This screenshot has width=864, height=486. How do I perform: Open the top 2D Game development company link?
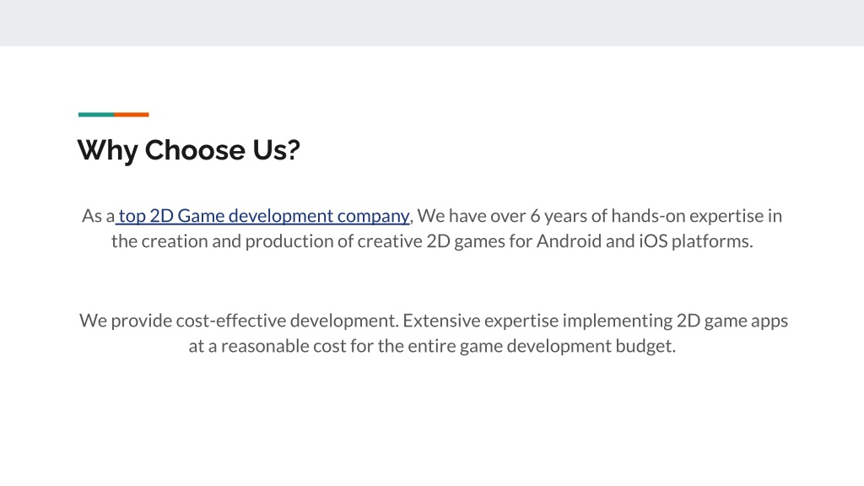(x=263, y=216)
